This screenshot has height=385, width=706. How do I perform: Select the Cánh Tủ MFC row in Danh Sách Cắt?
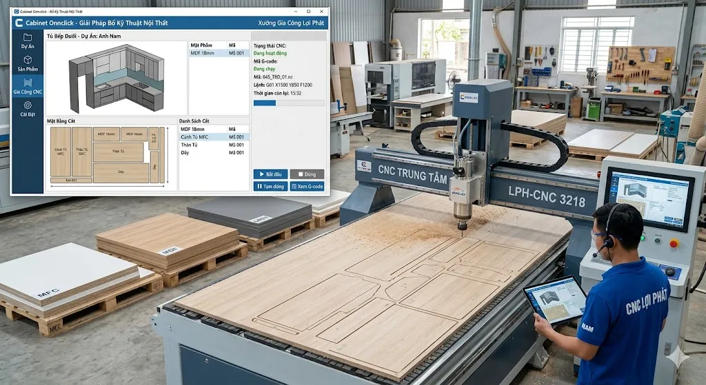[x=214, y=137]
